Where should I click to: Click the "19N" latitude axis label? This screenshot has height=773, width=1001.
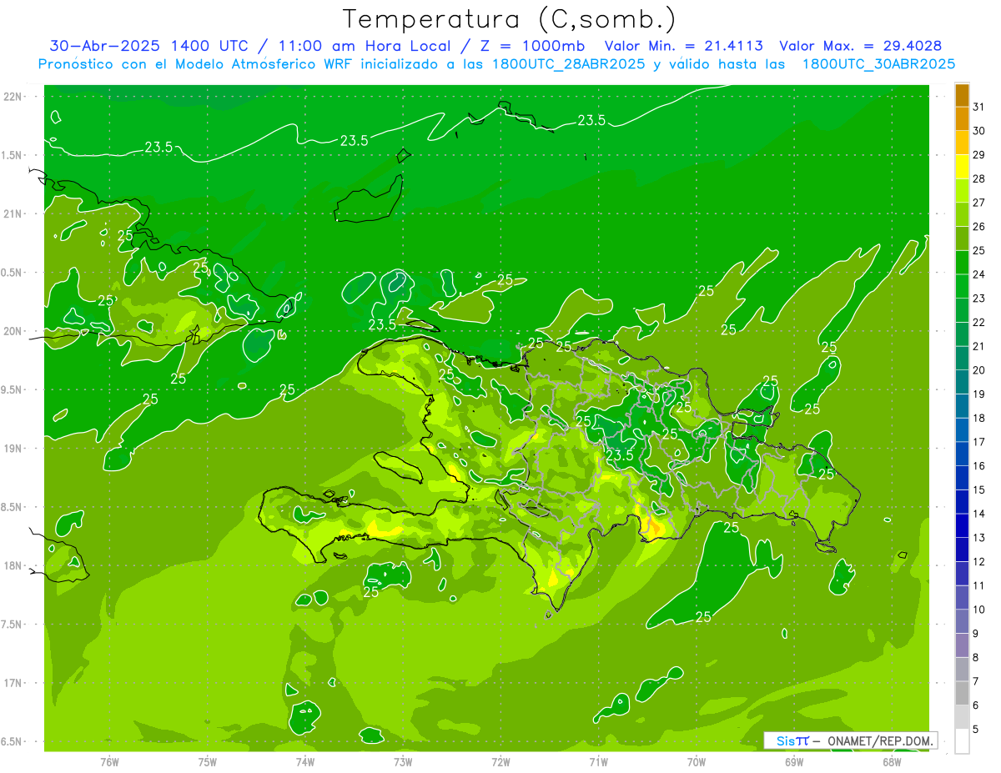tap(13, 449)
